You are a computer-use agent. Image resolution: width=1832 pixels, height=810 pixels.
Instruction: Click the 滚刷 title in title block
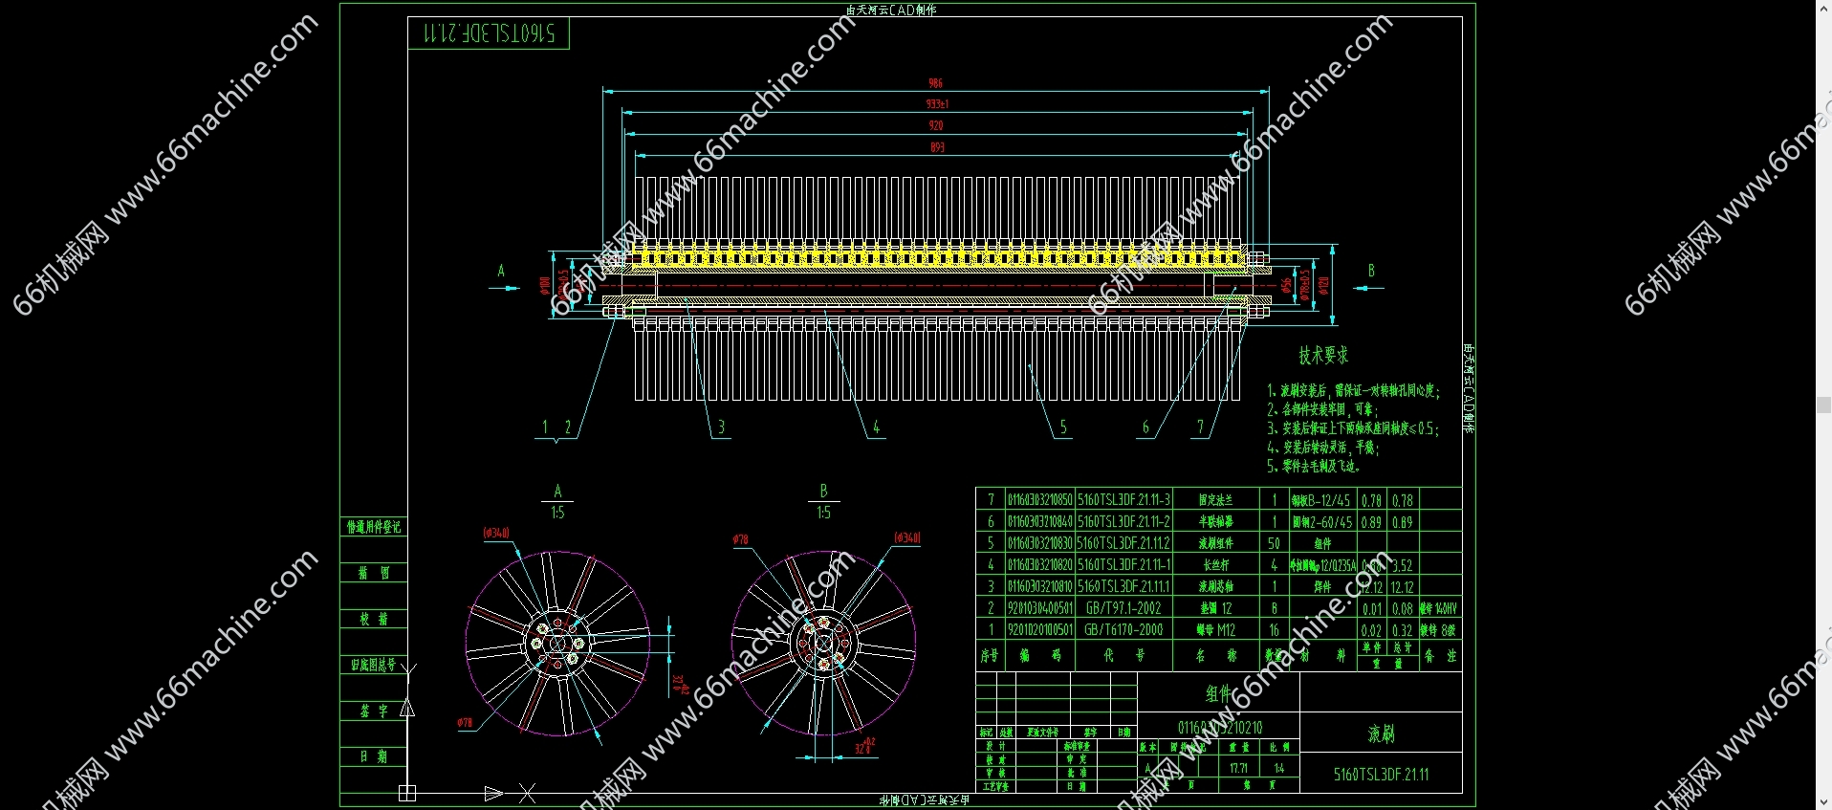click(x=1381, y=733)
